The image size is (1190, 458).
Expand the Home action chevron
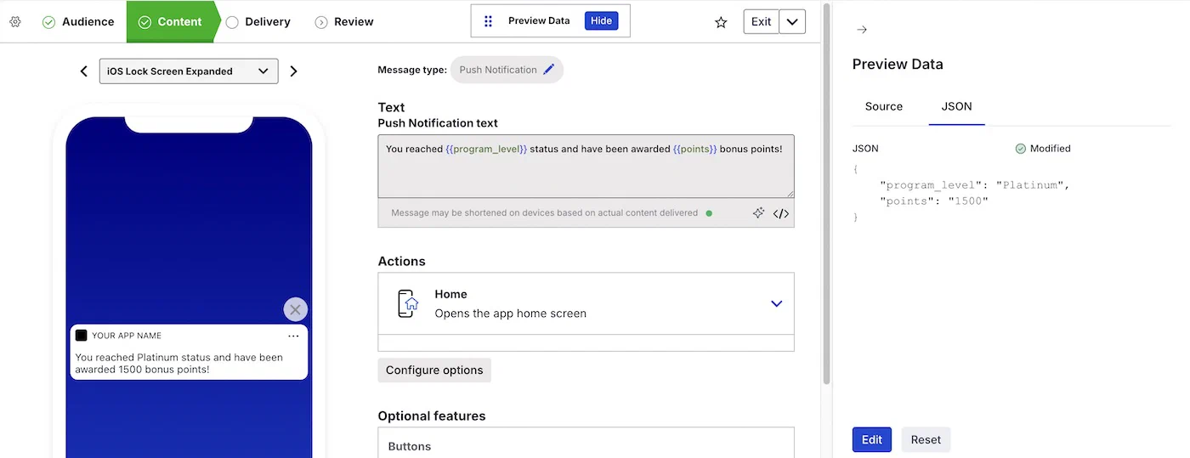tap(776, 303)
